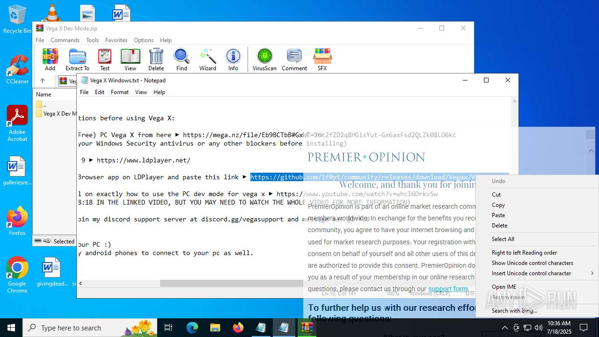599x337 pixels.
Task: Choose Search with Bing option
Action: [x=537, y=311]
